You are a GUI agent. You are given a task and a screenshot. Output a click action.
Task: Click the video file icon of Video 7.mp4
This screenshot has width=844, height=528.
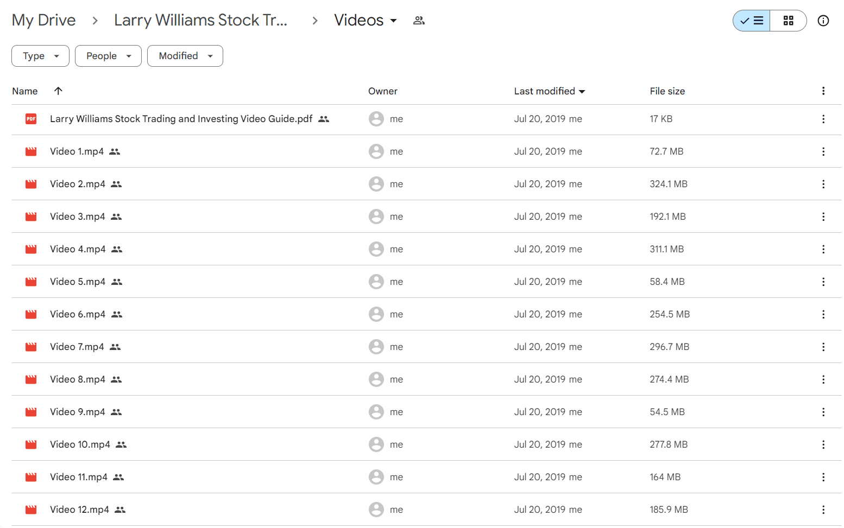click(31, 347)
